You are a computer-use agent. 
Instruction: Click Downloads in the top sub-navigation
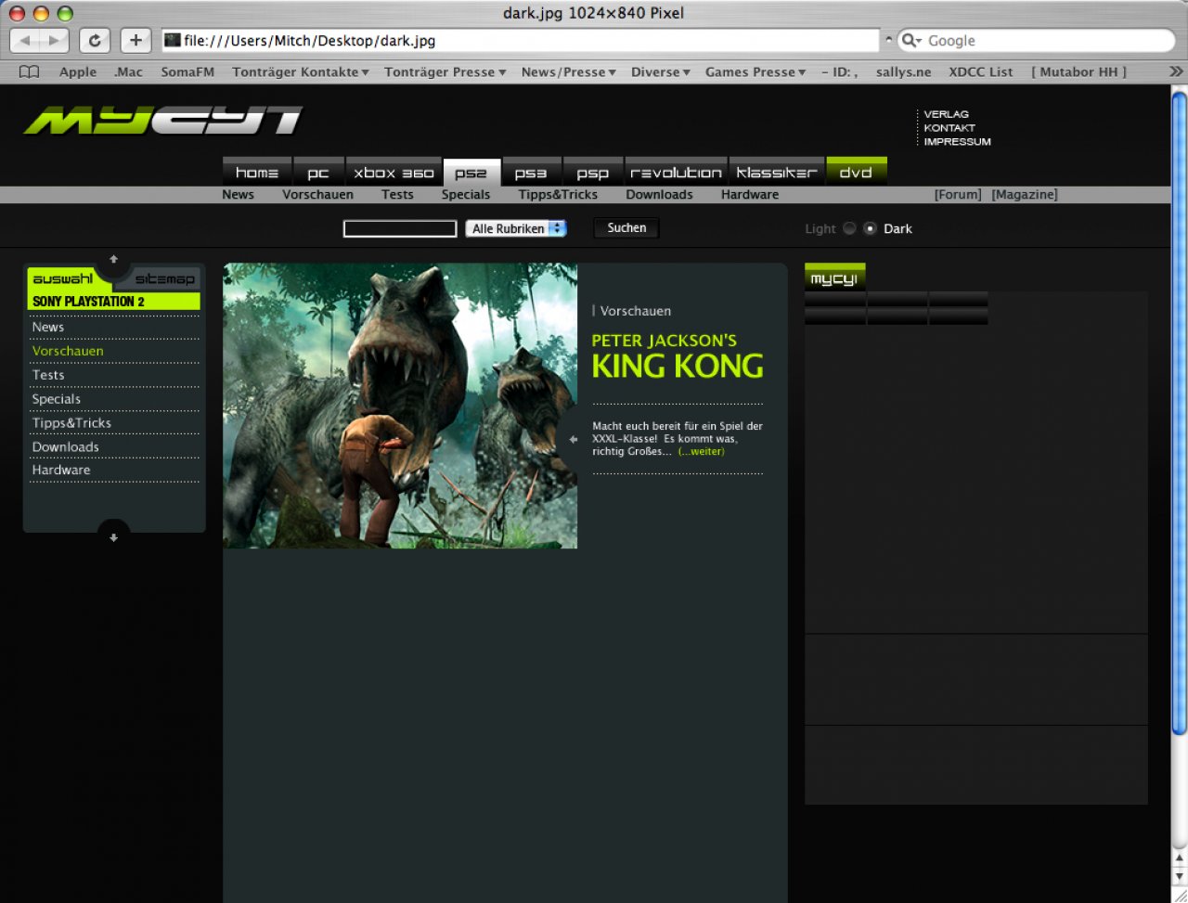tap(659, 195)
